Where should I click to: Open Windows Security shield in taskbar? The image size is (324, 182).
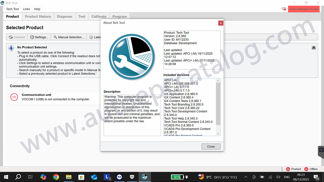click(132, 177)
